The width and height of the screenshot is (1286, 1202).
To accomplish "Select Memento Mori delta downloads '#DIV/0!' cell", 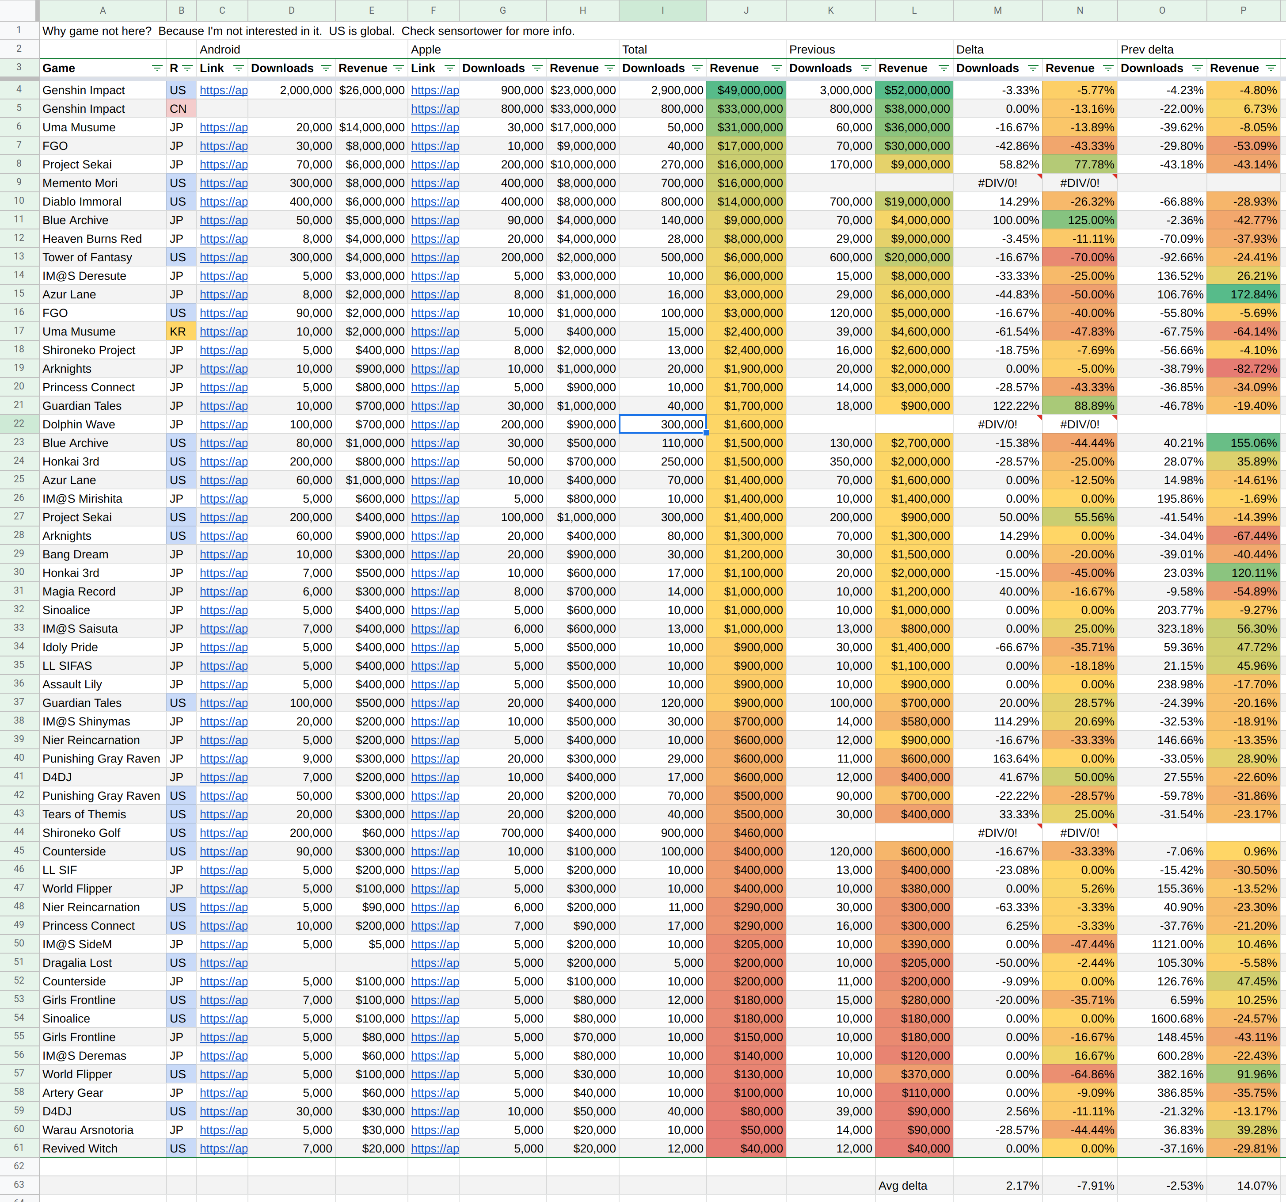I will (x=998, y=184).
